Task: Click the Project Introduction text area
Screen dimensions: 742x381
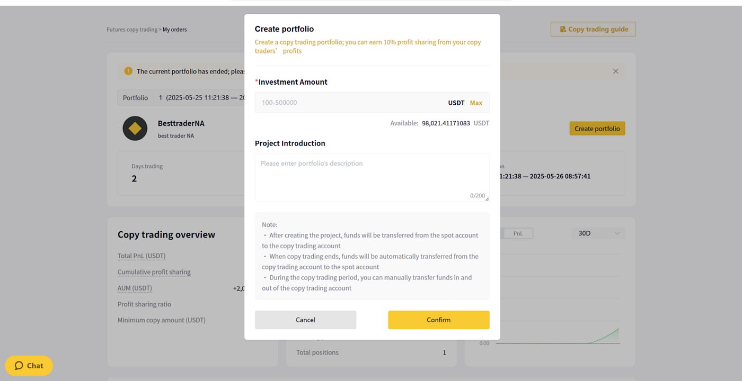Action: click(372, 177)
